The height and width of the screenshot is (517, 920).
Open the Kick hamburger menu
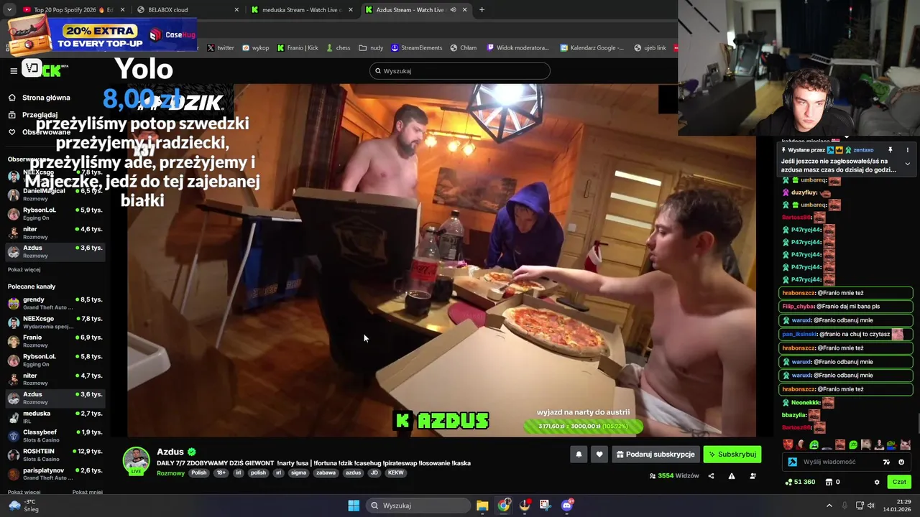coord(14,70)
